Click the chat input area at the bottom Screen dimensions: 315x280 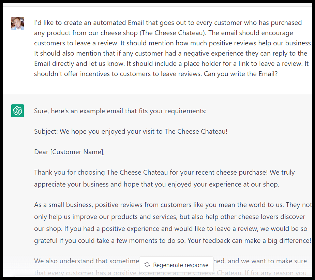[157, 278]
